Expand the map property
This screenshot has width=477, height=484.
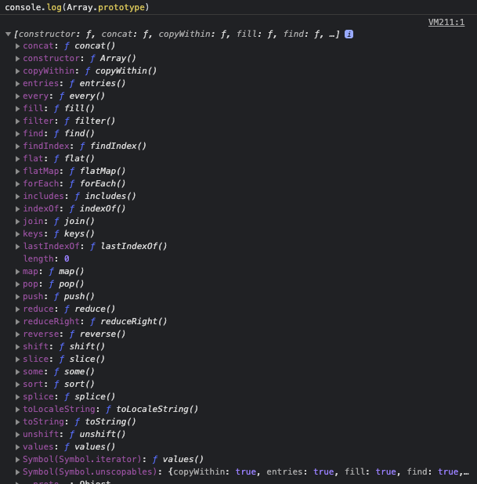pos(17,272)
